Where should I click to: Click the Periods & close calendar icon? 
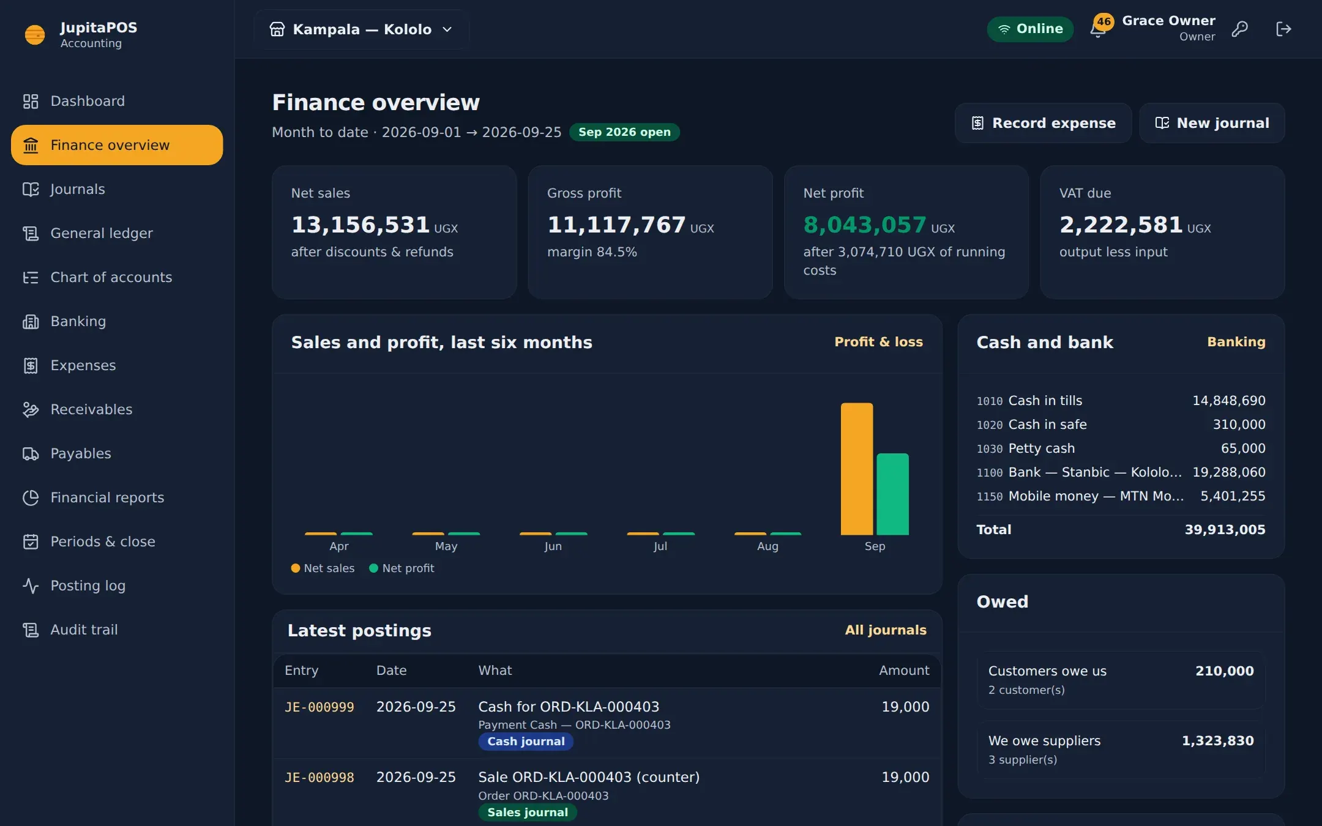31,541
